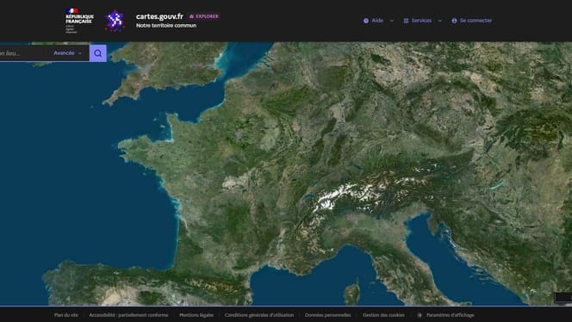This screenshot has height=322, width=572.
Task: Open Gestion des cookies link
Action: click(x=383, y=315)
